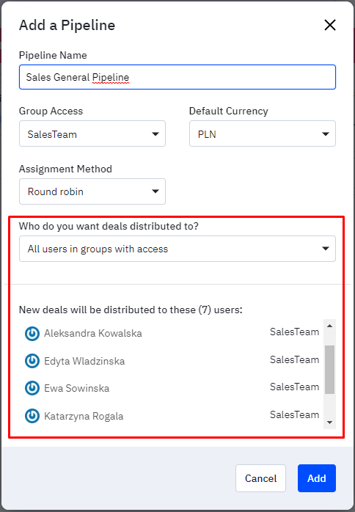This screenshot has height=512, width=355.
Task: Click the user list scroll down arrow
Action: (329, 423)
